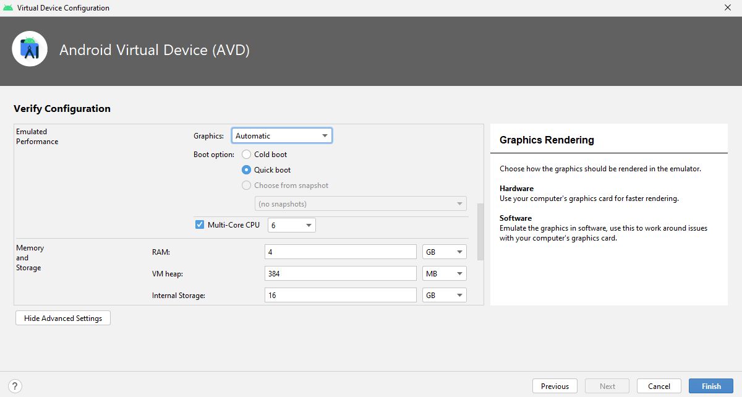Click the Verify Configuration heading
The image size is (742, 397).
pos(62,108)
